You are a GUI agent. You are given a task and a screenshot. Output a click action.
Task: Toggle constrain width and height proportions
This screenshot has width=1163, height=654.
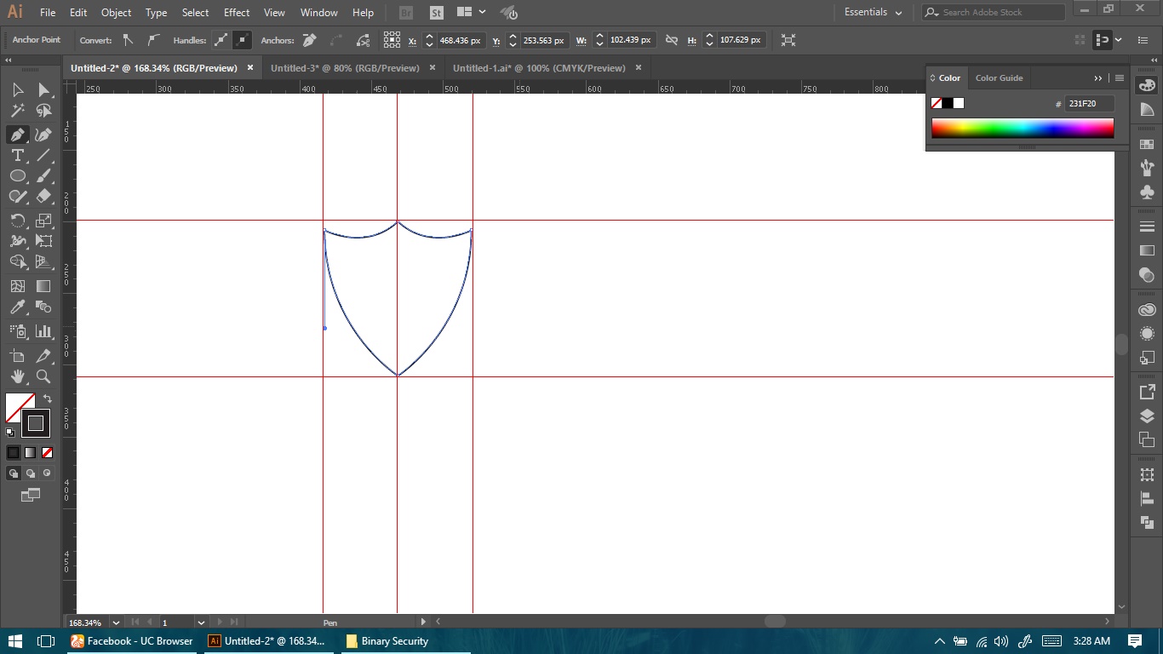point(672,40)
